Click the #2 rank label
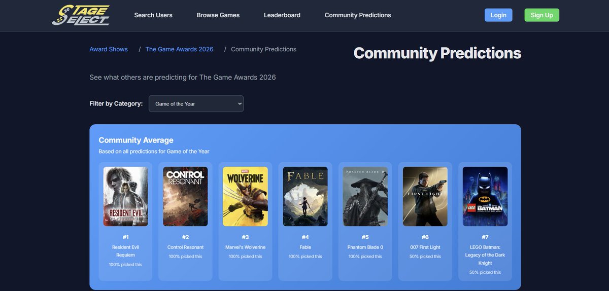This screenshot has width=609, height=291. 186,237
